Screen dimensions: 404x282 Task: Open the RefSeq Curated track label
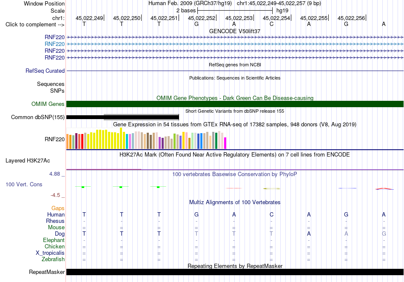pos(45,71)
